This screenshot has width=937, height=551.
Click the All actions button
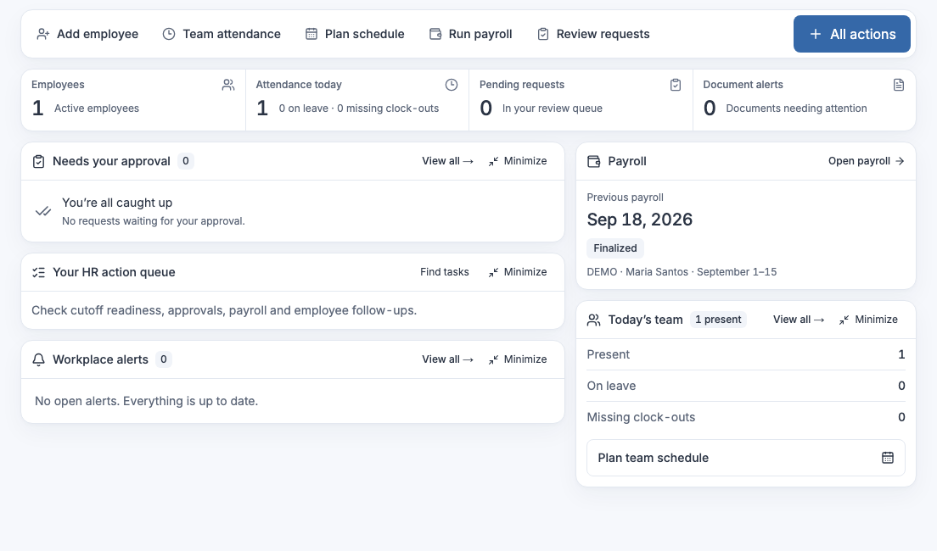(852, 34)
